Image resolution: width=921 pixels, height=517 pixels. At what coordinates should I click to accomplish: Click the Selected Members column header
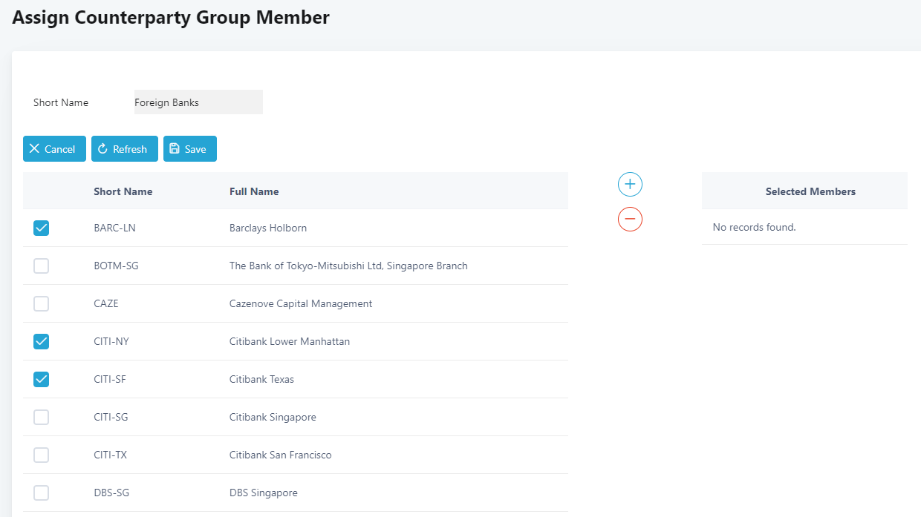click(810, 191)
